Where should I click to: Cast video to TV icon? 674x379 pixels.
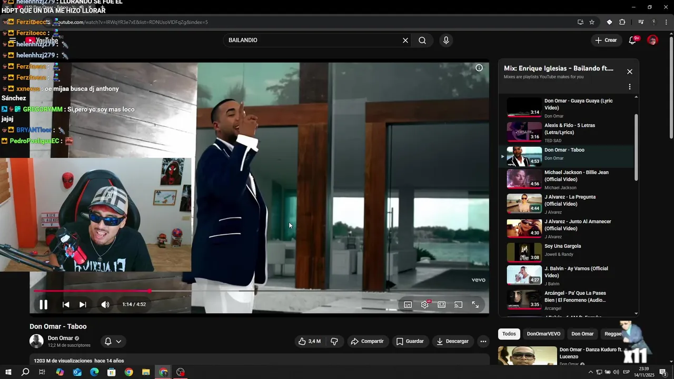tap(459, 304)
